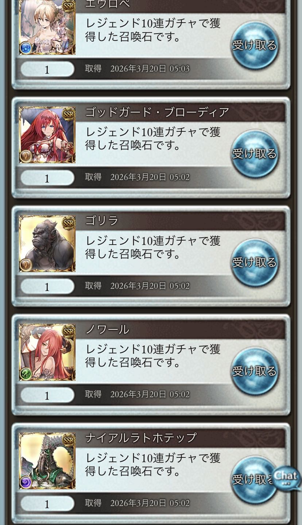Click the dark element icon on ナイアルラトホテップ

(26, 482)
